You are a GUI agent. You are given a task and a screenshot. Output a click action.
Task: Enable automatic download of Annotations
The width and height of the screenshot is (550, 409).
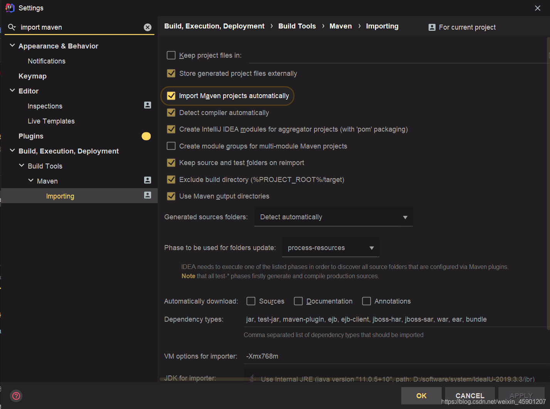tap(367, 301)
